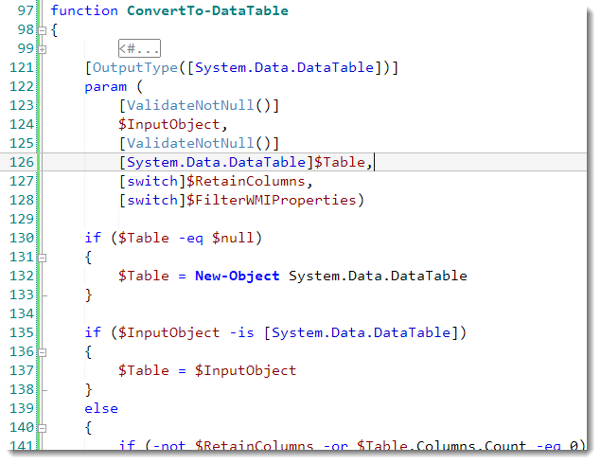The height and width of the screenshot is (464, 601).
Task: Click the OutputType attribute text
Action: pyautogui.click(x=135, y=67)
